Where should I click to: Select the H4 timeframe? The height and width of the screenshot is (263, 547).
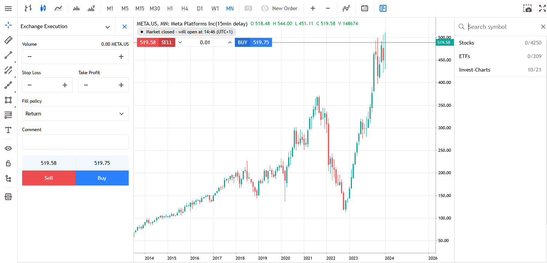click(x=185, y=8)
